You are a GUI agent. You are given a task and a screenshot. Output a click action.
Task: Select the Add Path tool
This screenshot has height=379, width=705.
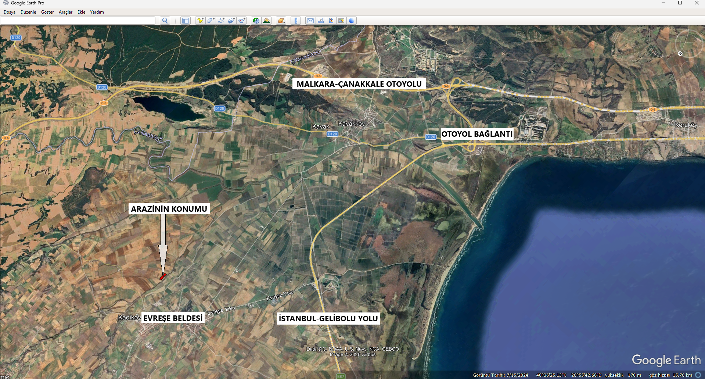tap(221, 21)
